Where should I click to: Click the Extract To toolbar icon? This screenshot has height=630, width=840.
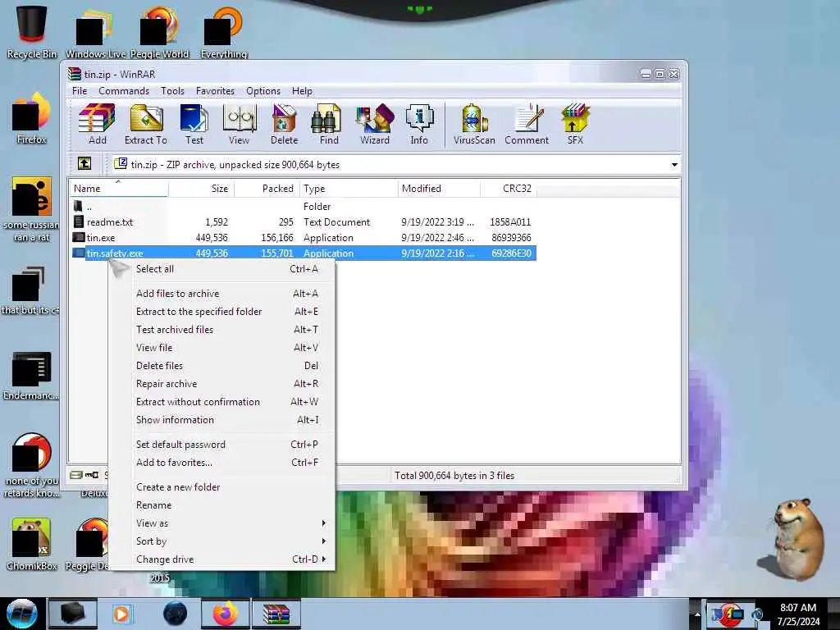(x=146, y=125)
